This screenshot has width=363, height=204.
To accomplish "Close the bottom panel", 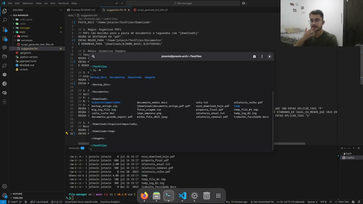I will point(358,148).
